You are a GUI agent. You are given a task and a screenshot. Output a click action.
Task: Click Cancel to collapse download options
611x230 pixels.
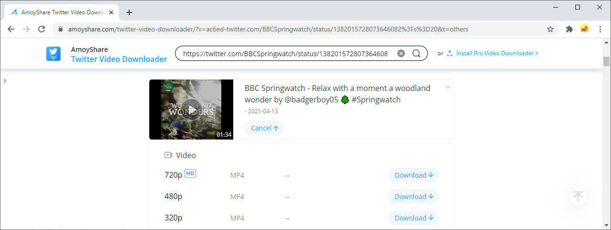264,128
